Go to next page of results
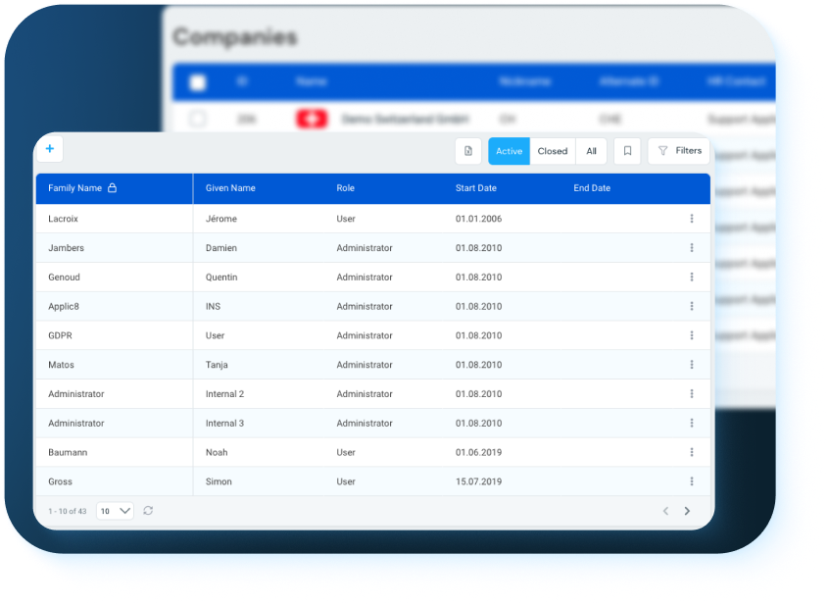Image resolution: width=829 pixels, height=606 pixels. [687, 511]
